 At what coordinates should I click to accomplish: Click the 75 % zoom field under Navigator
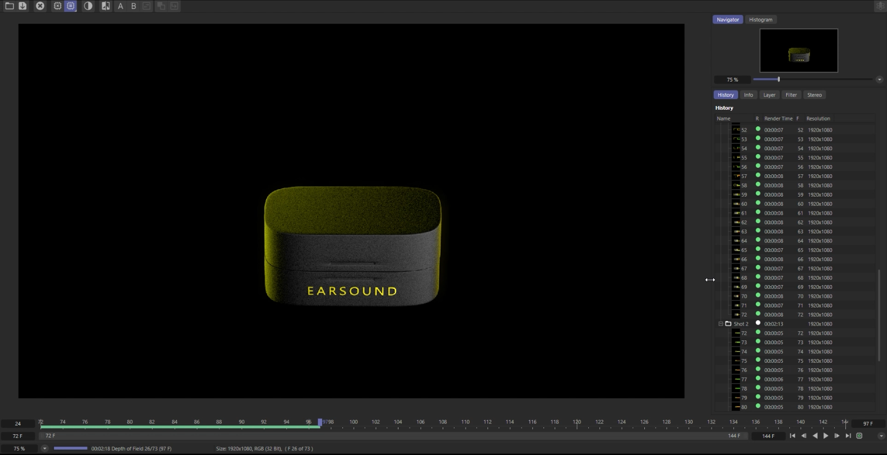coord(732,79)
